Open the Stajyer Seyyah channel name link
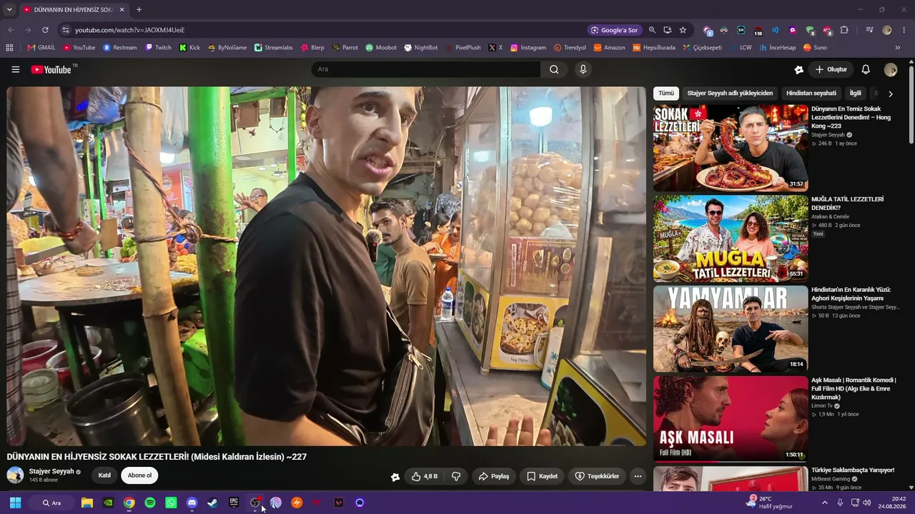This screenshot has width=915, height=514. (51, 471)
